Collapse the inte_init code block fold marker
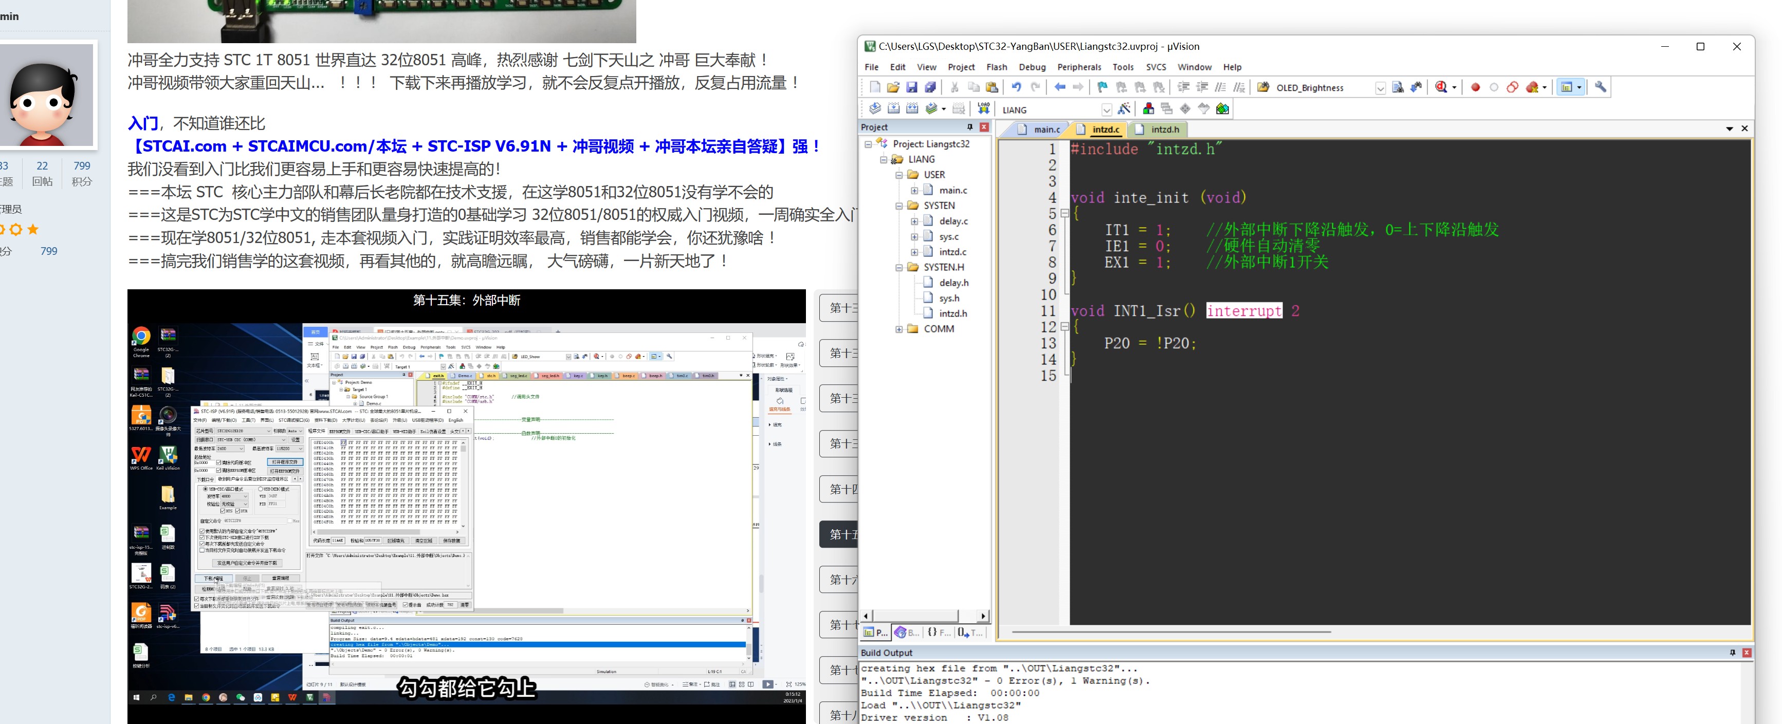The image size is (1782, 724). [x=1065, y=214]
